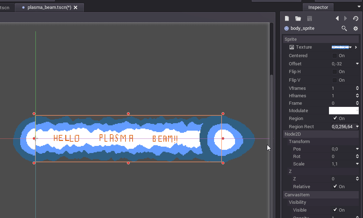
Task: Select the Sprite section header
Action: [321, 39]
